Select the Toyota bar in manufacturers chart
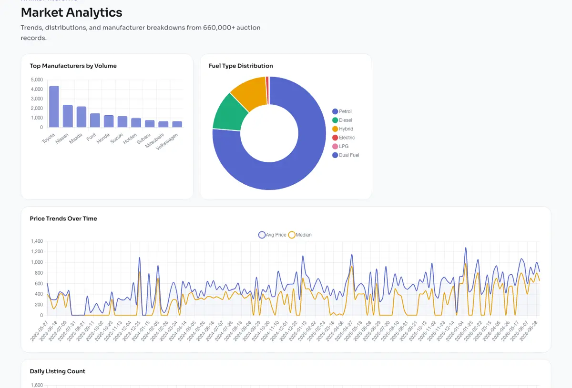Image resolution: width=572 pixels, height=388 pixels. tap(54, 107)
